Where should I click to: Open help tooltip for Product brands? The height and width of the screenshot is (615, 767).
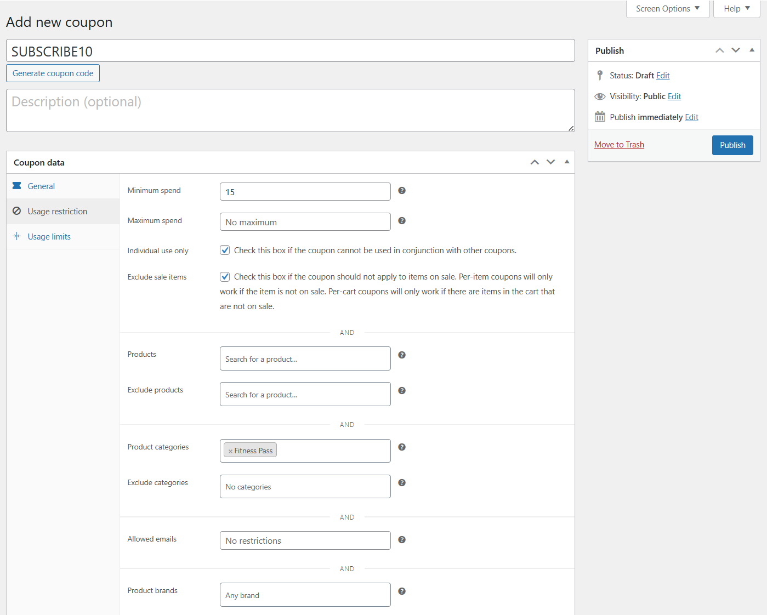[402, 591]
